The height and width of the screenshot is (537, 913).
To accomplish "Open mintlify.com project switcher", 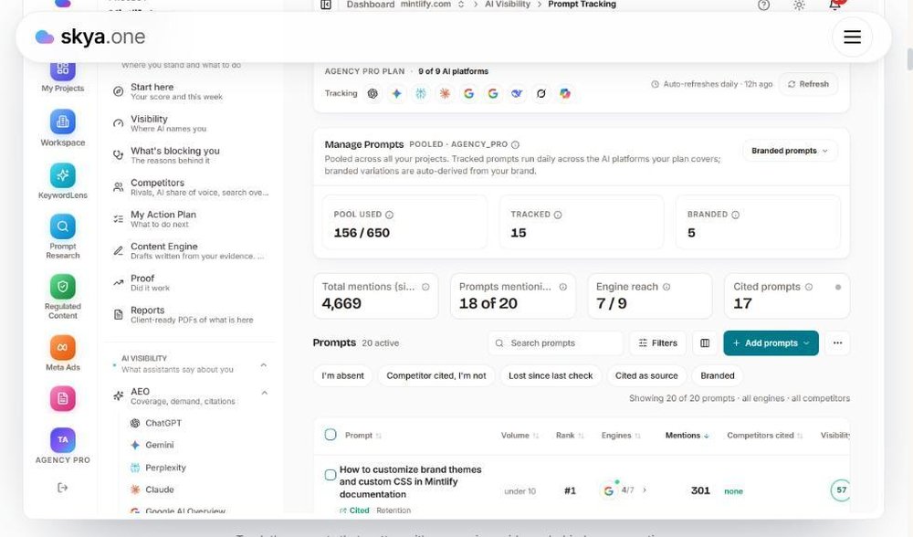I will coord(432,5).
